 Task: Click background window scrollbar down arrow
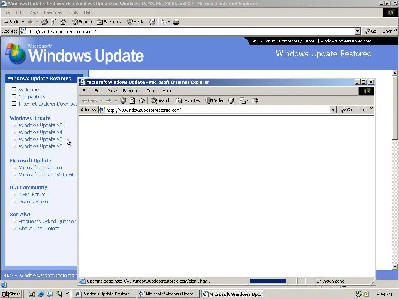coord(395,267)
